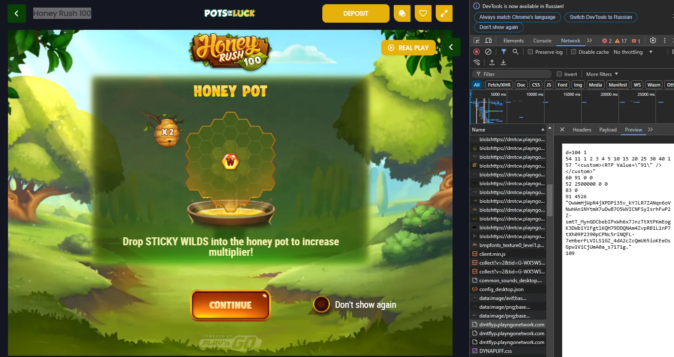This screenshot has width=674, height=357.
Task: Sort by Name column header
Action: (x=508, y=130)
